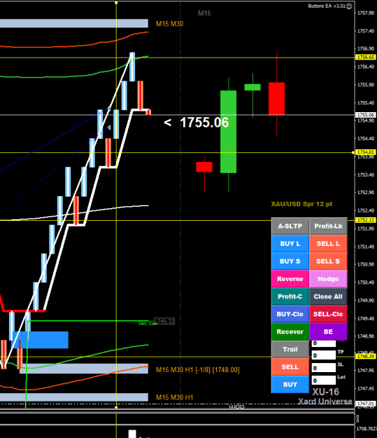Select the 1754.01 price level label

(x=366, y=152)
